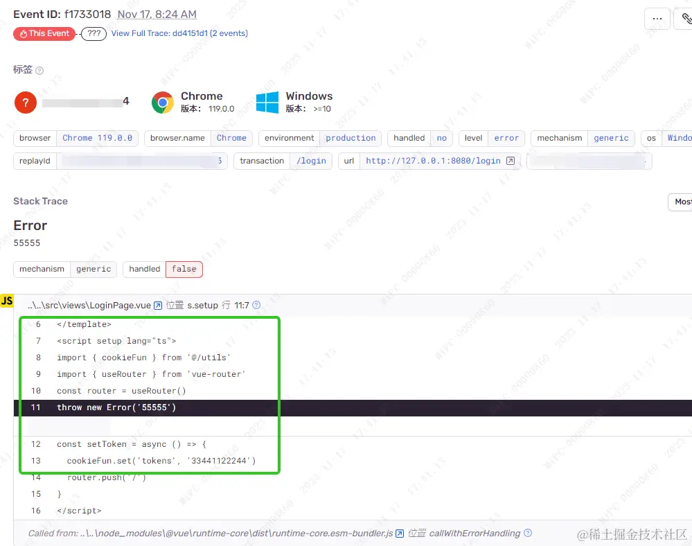
Task: Click help icon after callWithErrorHandling
Action: (527, 534)
